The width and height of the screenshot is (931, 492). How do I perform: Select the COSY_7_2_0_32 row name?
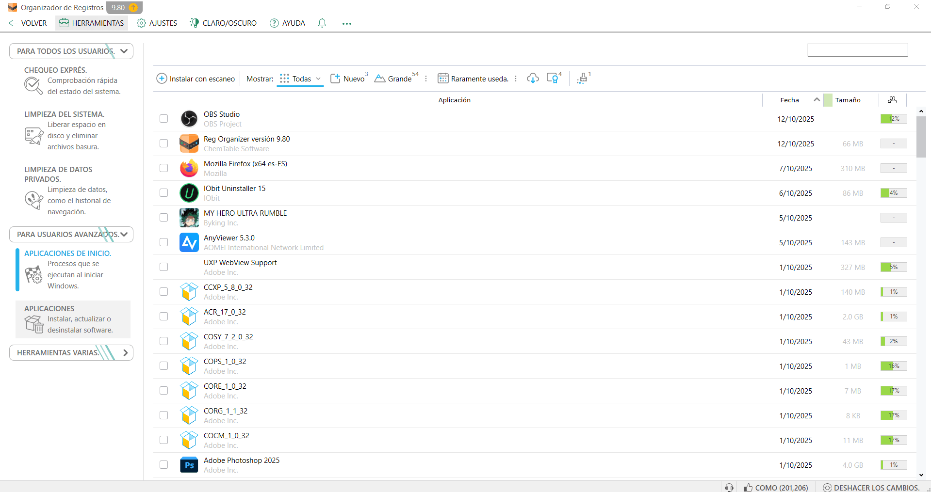click(x=228, y=336)
